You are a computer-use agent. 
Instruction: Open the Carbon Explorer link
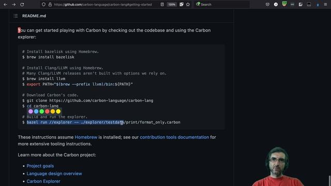pyautogui.click(x=43, y=181)
